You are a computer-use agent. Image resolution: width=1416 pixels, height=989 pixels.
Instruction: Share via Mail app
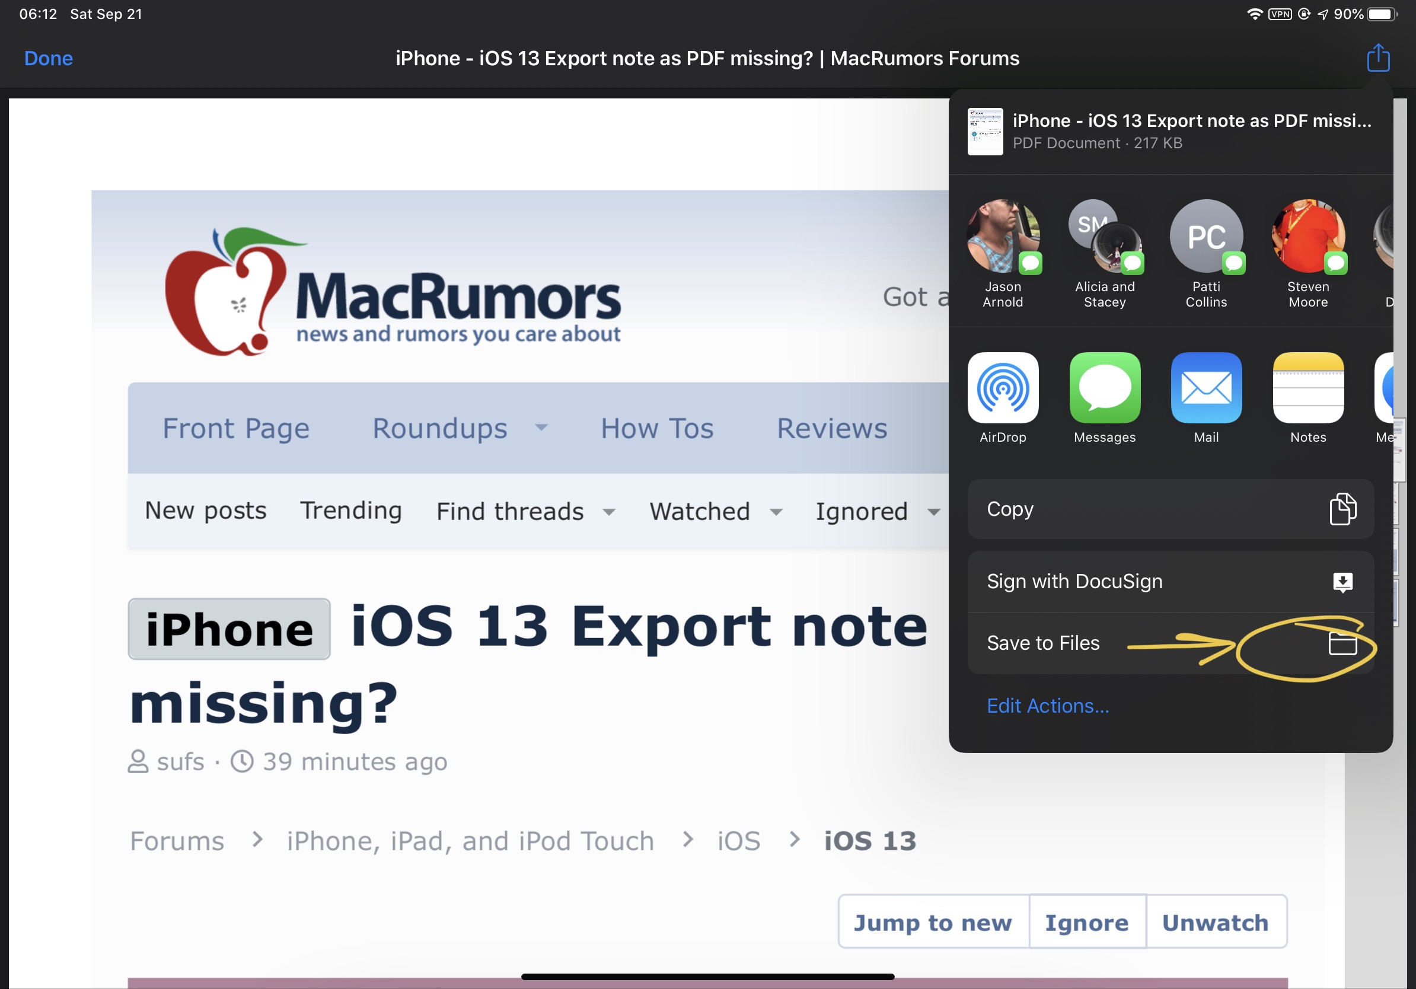pyautogui.click(x=1206, y=398)
